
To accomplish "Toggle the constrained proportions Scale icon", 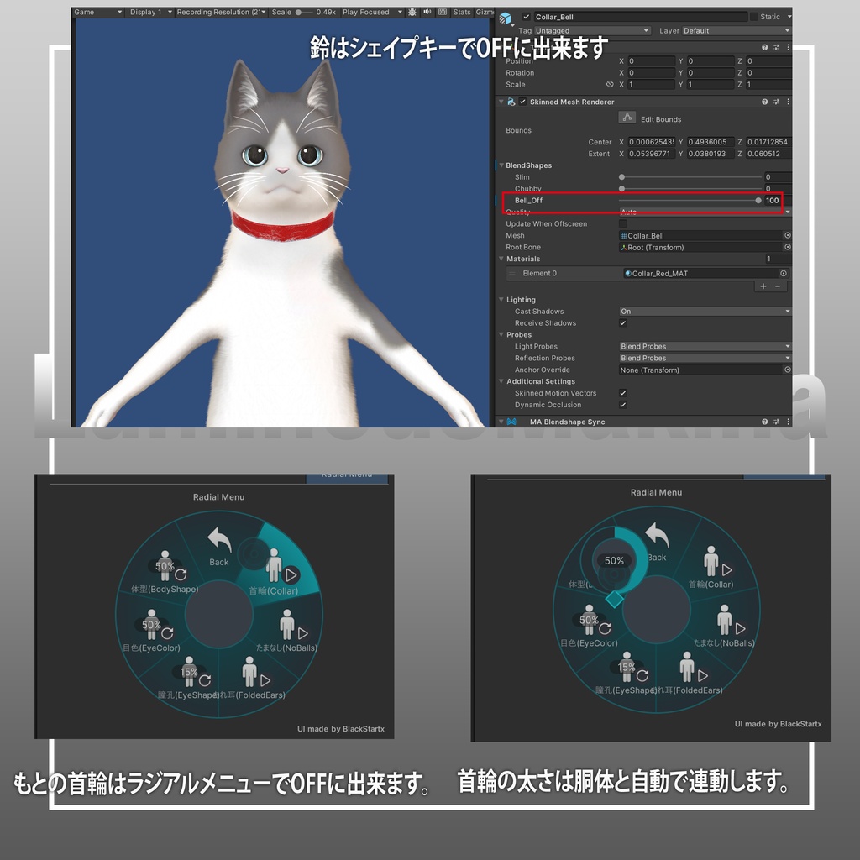I will [x=610, y=85].
